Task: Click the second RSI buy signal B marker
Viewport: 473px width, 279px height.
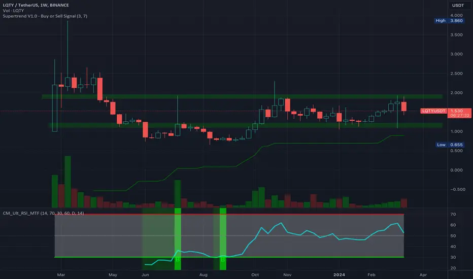Action: click(x=223, y=259)
